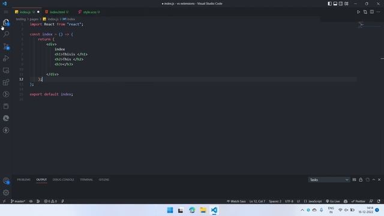Open the Extensions view
The image size is (384, 216).
(x=6, y=82)
